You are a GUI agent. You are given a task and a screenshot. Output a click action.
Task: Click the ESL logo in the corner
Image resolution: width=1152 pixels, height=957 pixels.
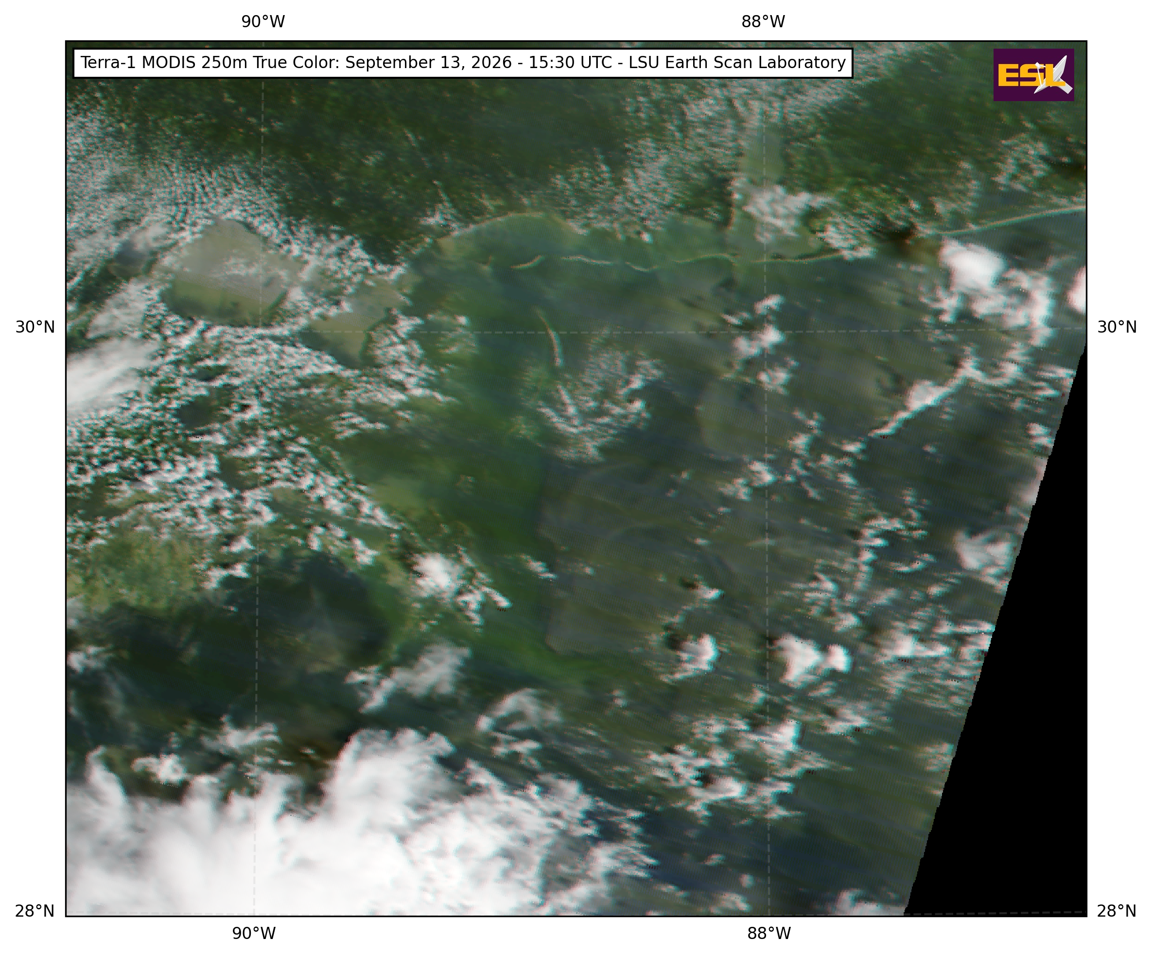pos(1033,74)
